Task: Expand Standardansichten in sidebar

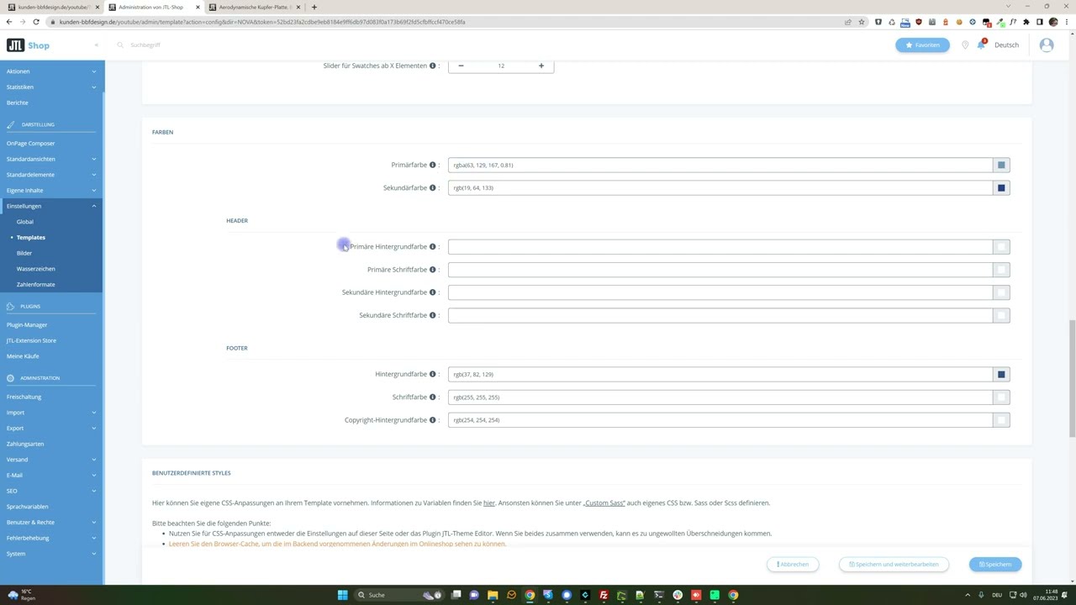Action: 51,159
